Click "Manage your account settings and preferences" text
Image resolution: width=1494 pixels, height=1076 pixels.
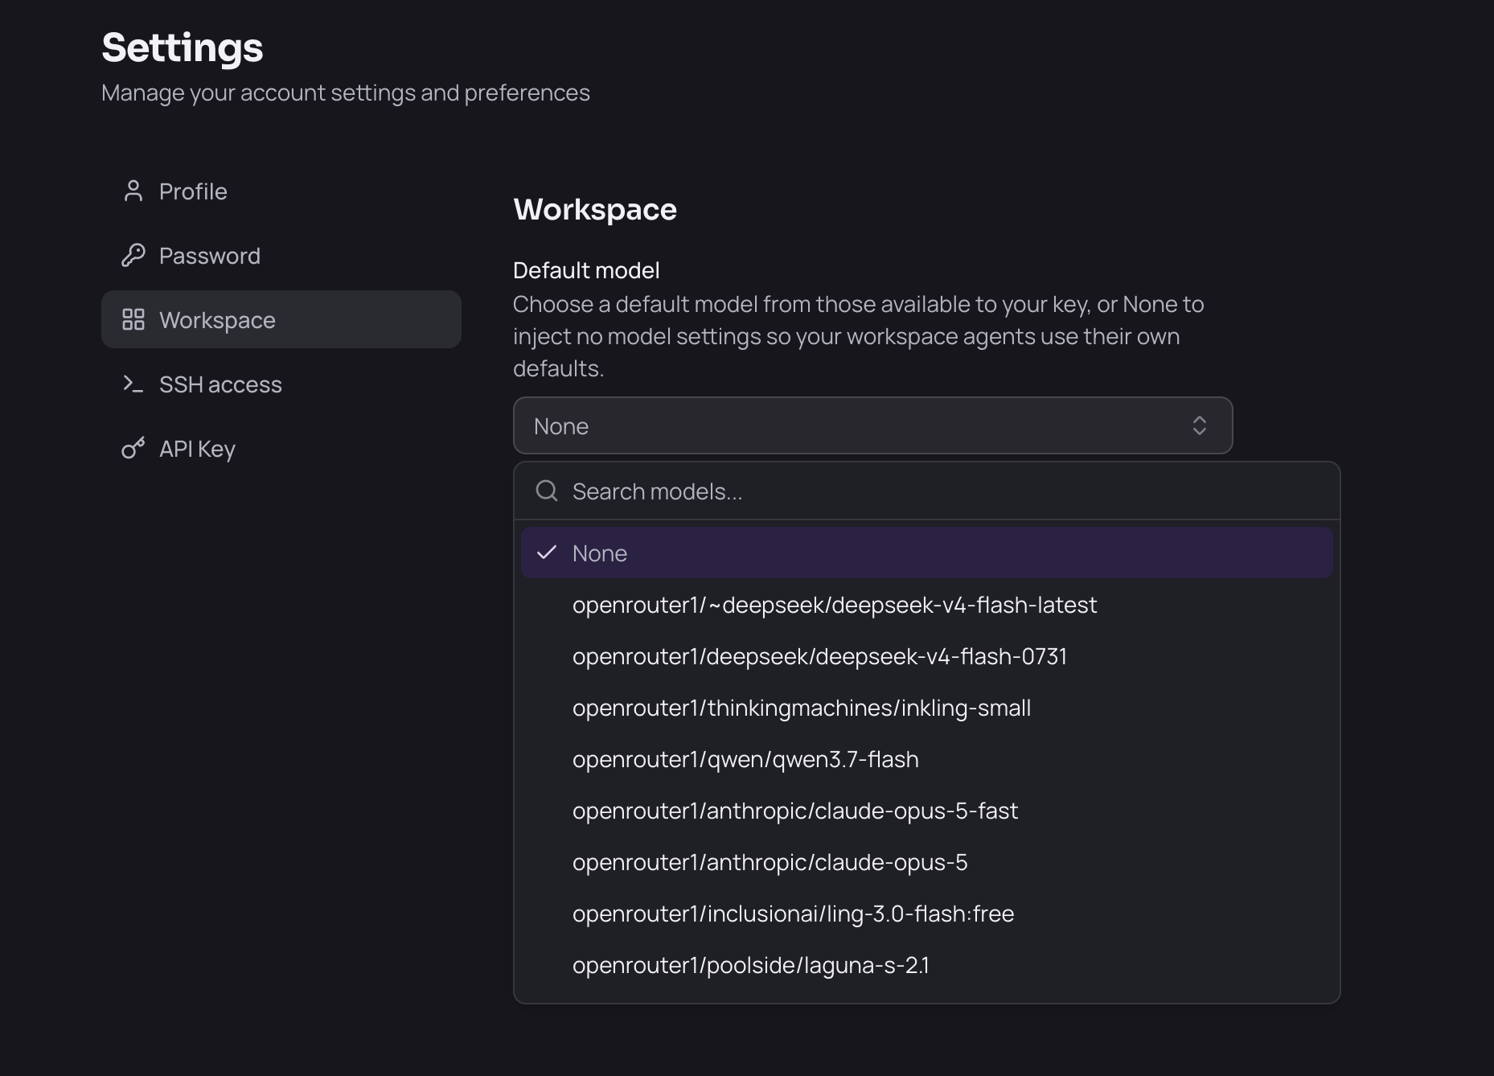[346, 93]
